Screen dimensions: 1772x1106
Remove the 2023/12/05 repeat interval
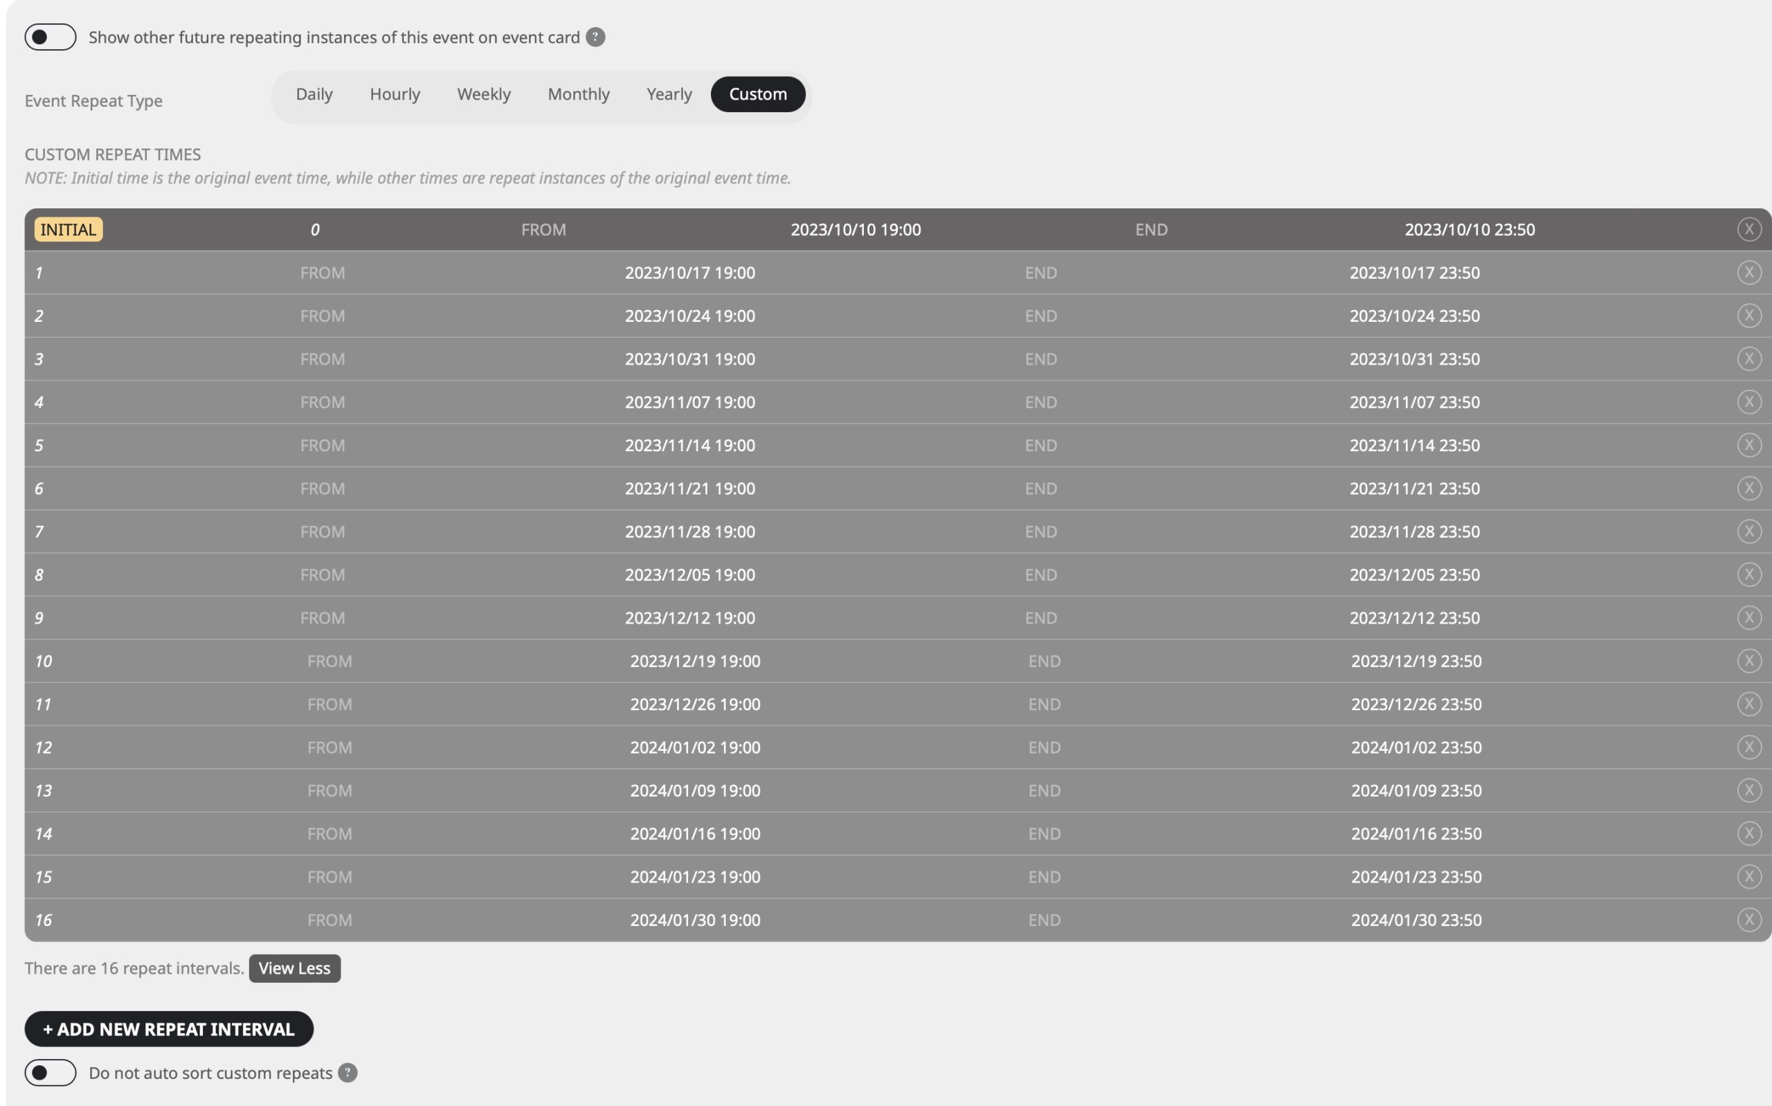point(1748,575)
